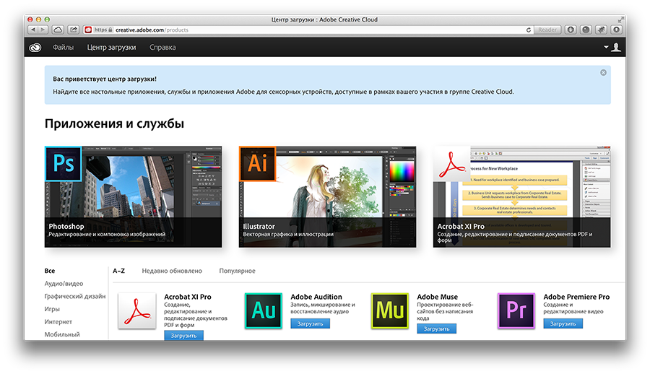Filter by Мобильный category
650x374 pixels.
click(62, 334)
